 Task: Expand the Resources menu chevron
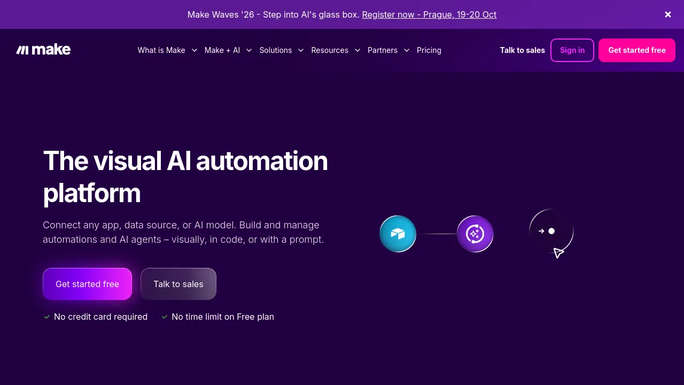pyautogui.click(x=357, y=50)
